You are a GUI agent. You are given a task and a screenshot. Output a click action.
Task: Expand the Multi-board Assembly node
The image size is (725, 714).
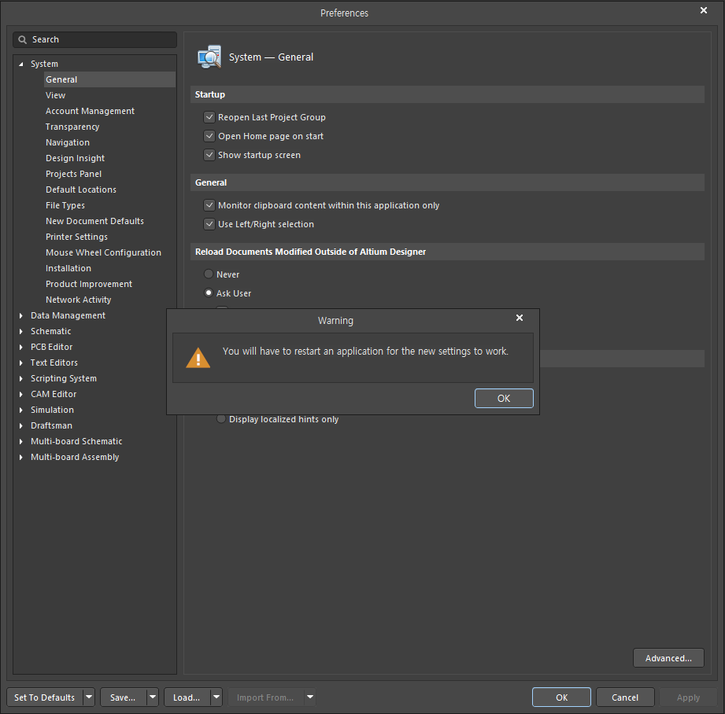[x=20, y=457]
